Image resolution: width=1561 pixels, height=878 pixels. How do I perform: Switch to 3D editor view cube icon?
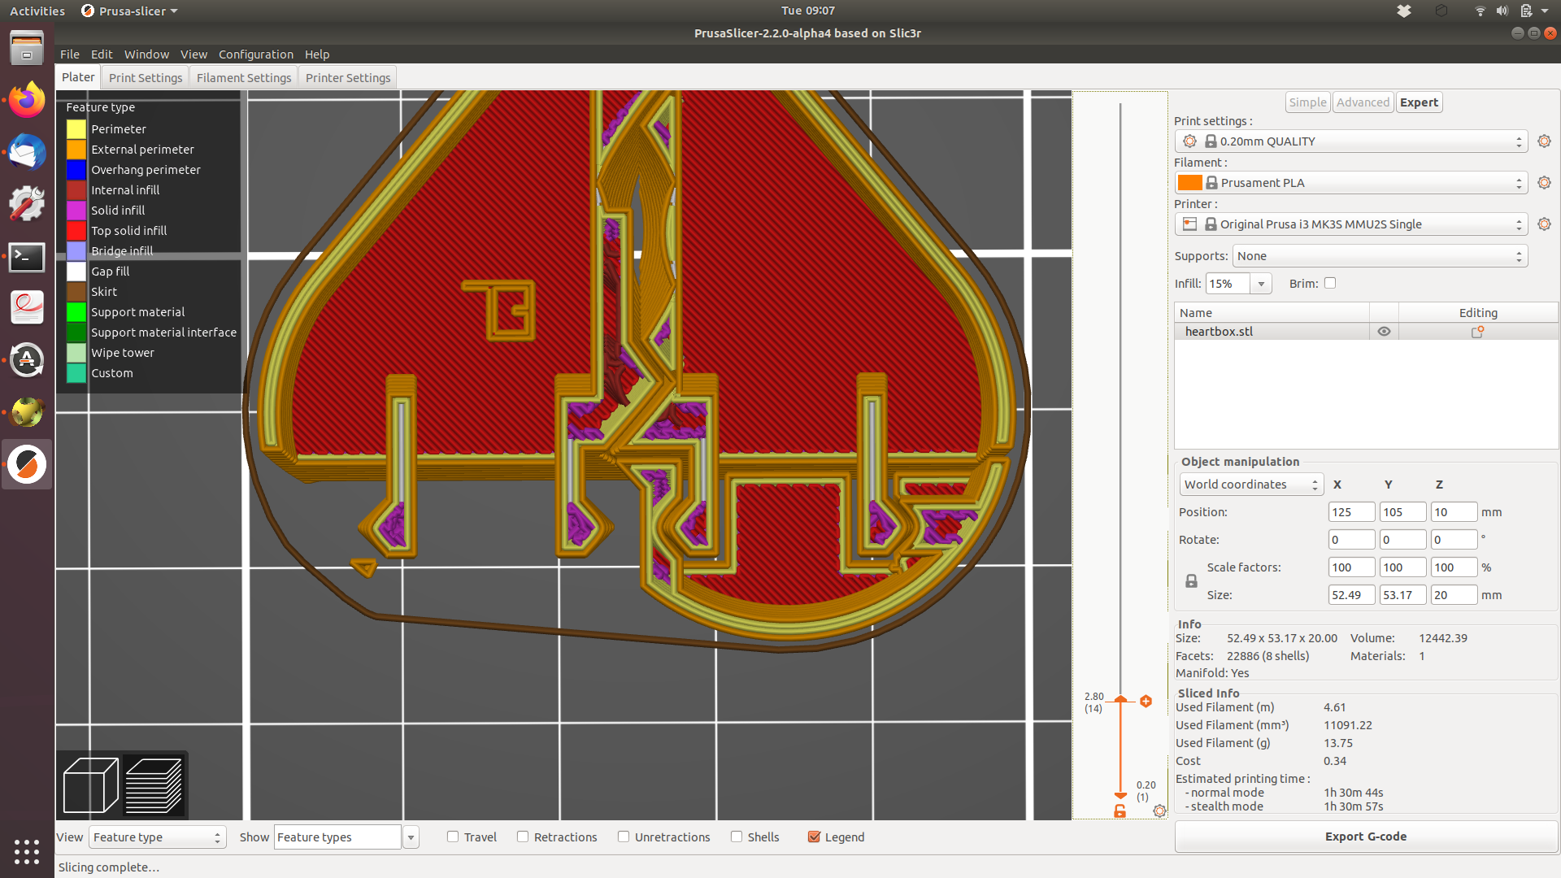point(90,785)
